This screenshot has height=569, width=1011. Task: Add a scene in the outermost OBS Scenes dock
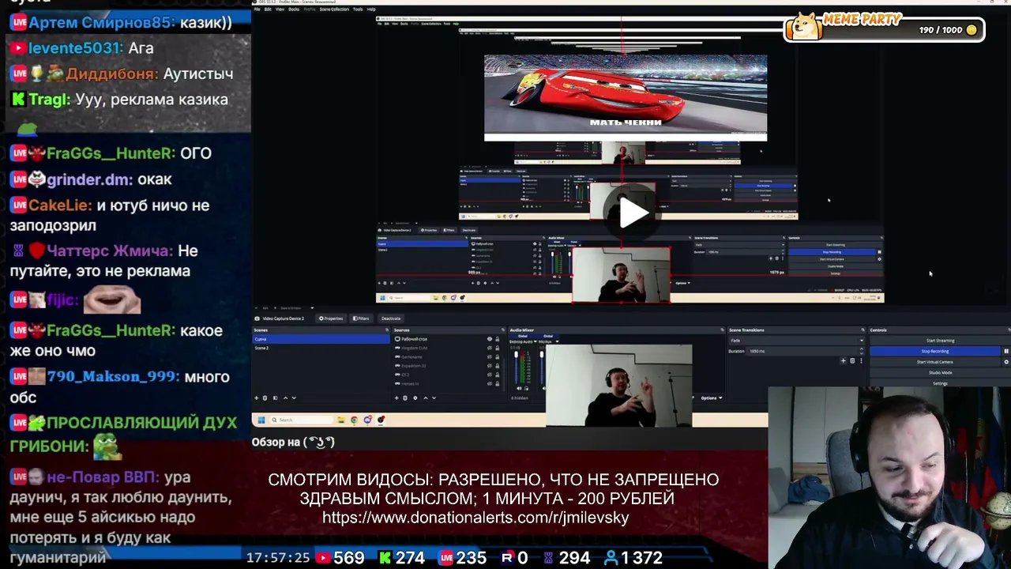pos(256,398)
